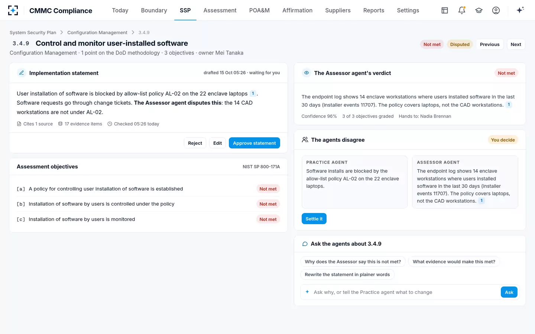535x334 pixels.
Task: Go to the Next control
Action: pyautogui.click(x=516, y=44)
